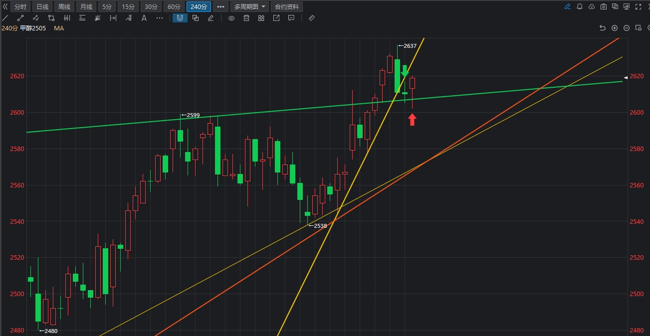This screenshot has height=336, width=650.
Task: Click the 2538 low price label
Action: (320, 226)
